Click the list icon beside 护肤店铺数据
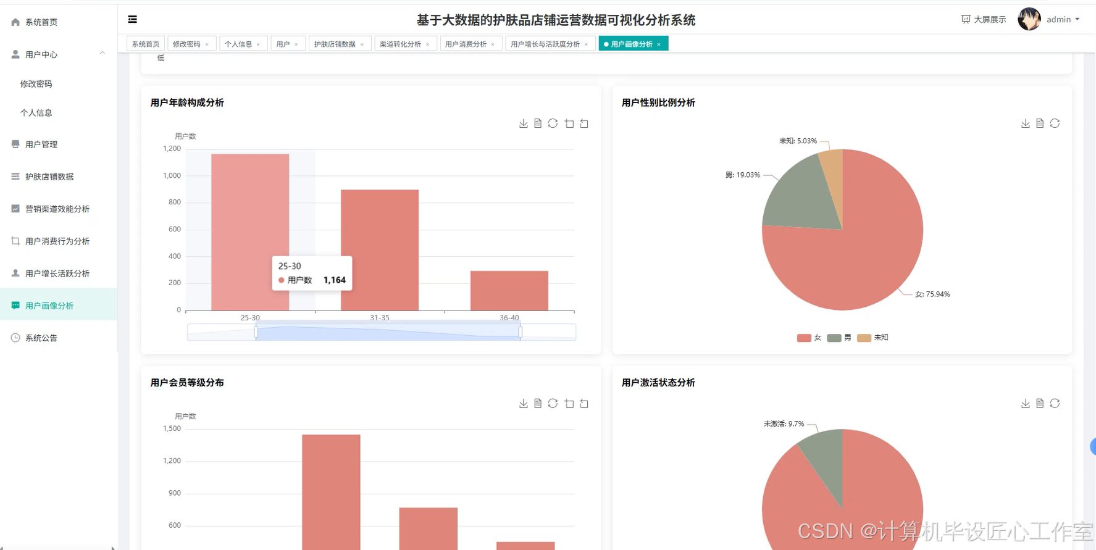 [15, 177]
